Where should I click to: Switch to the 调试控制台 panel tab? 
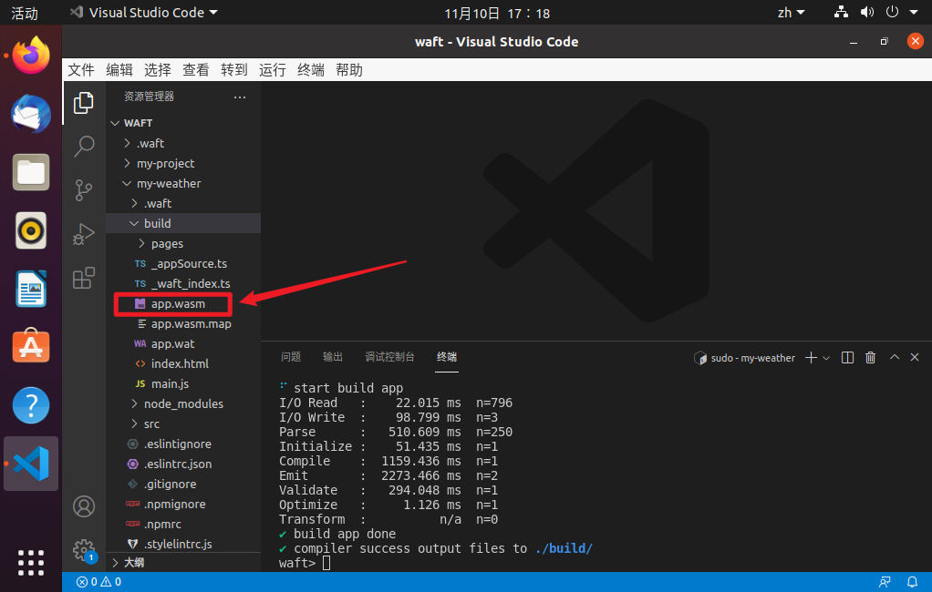click(390, 357)
